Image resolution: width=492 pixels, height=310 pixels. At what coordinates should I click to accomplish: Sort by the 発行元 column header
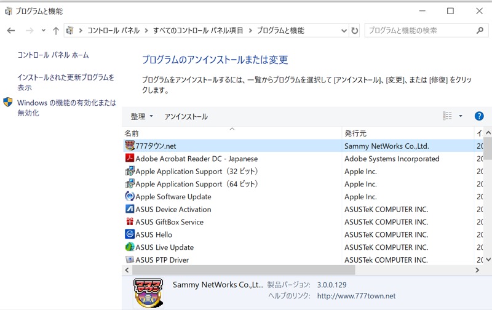pyautogui.click(x=355, y=133)
